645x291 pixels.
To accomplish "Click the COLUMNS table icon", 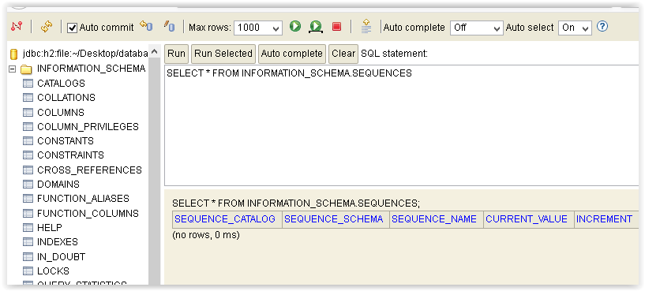I will [x=28, y=112].
